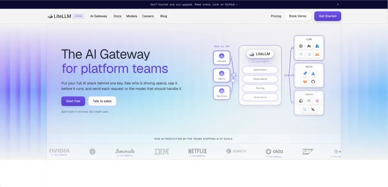388x187 pixels.
Task: Go to the Models page
Action: coord(131,16)
